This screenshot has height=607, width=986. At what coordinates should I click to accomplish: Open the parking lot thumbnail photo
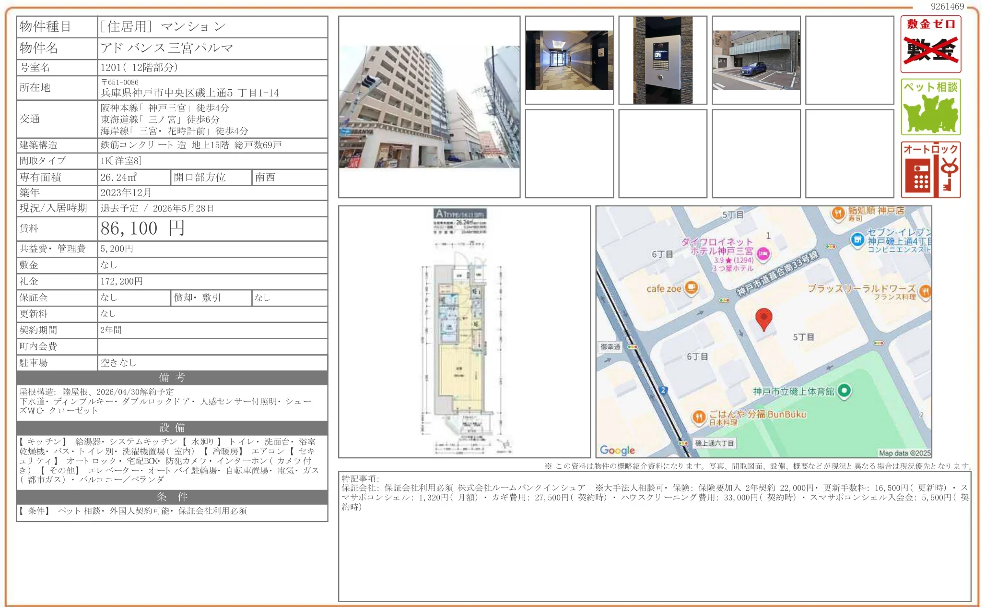tap(756, 60)
